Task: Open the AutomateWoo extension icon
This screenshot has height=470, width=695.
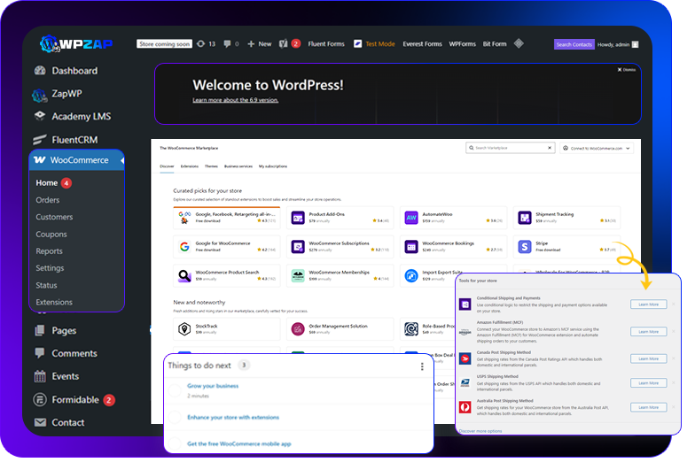Action: [x=411, y=218]
